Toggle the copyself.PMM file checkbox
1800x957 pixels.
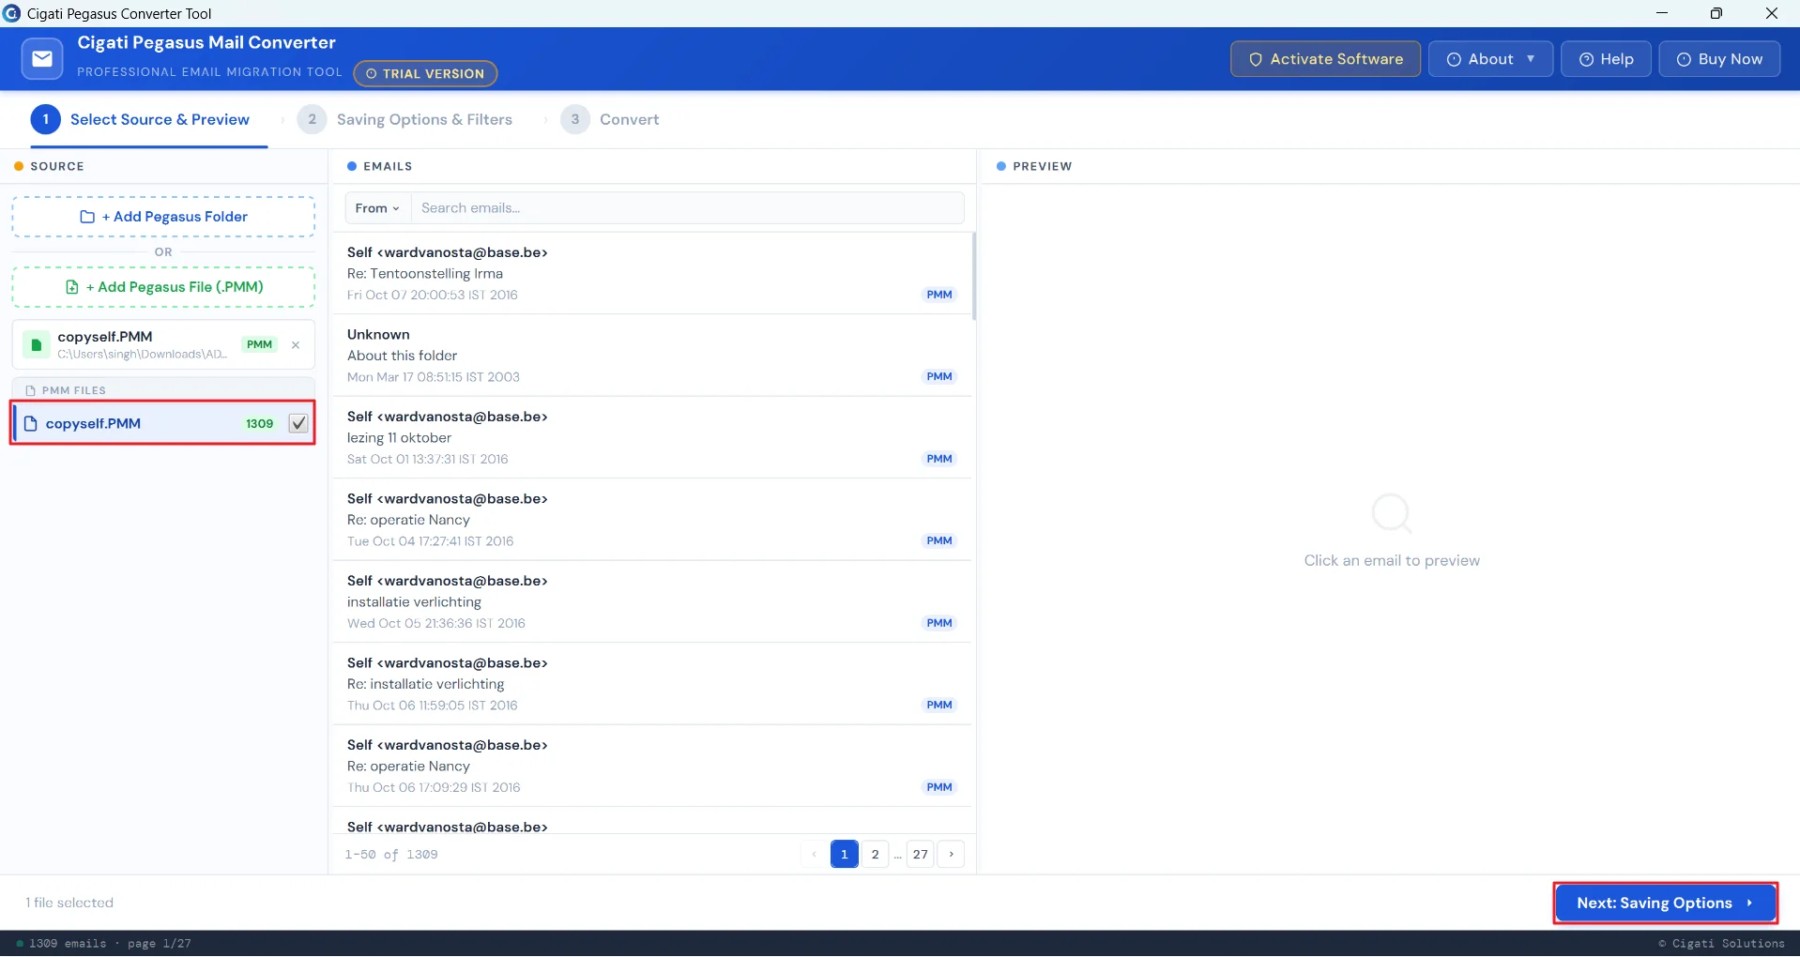pos(298,423)
